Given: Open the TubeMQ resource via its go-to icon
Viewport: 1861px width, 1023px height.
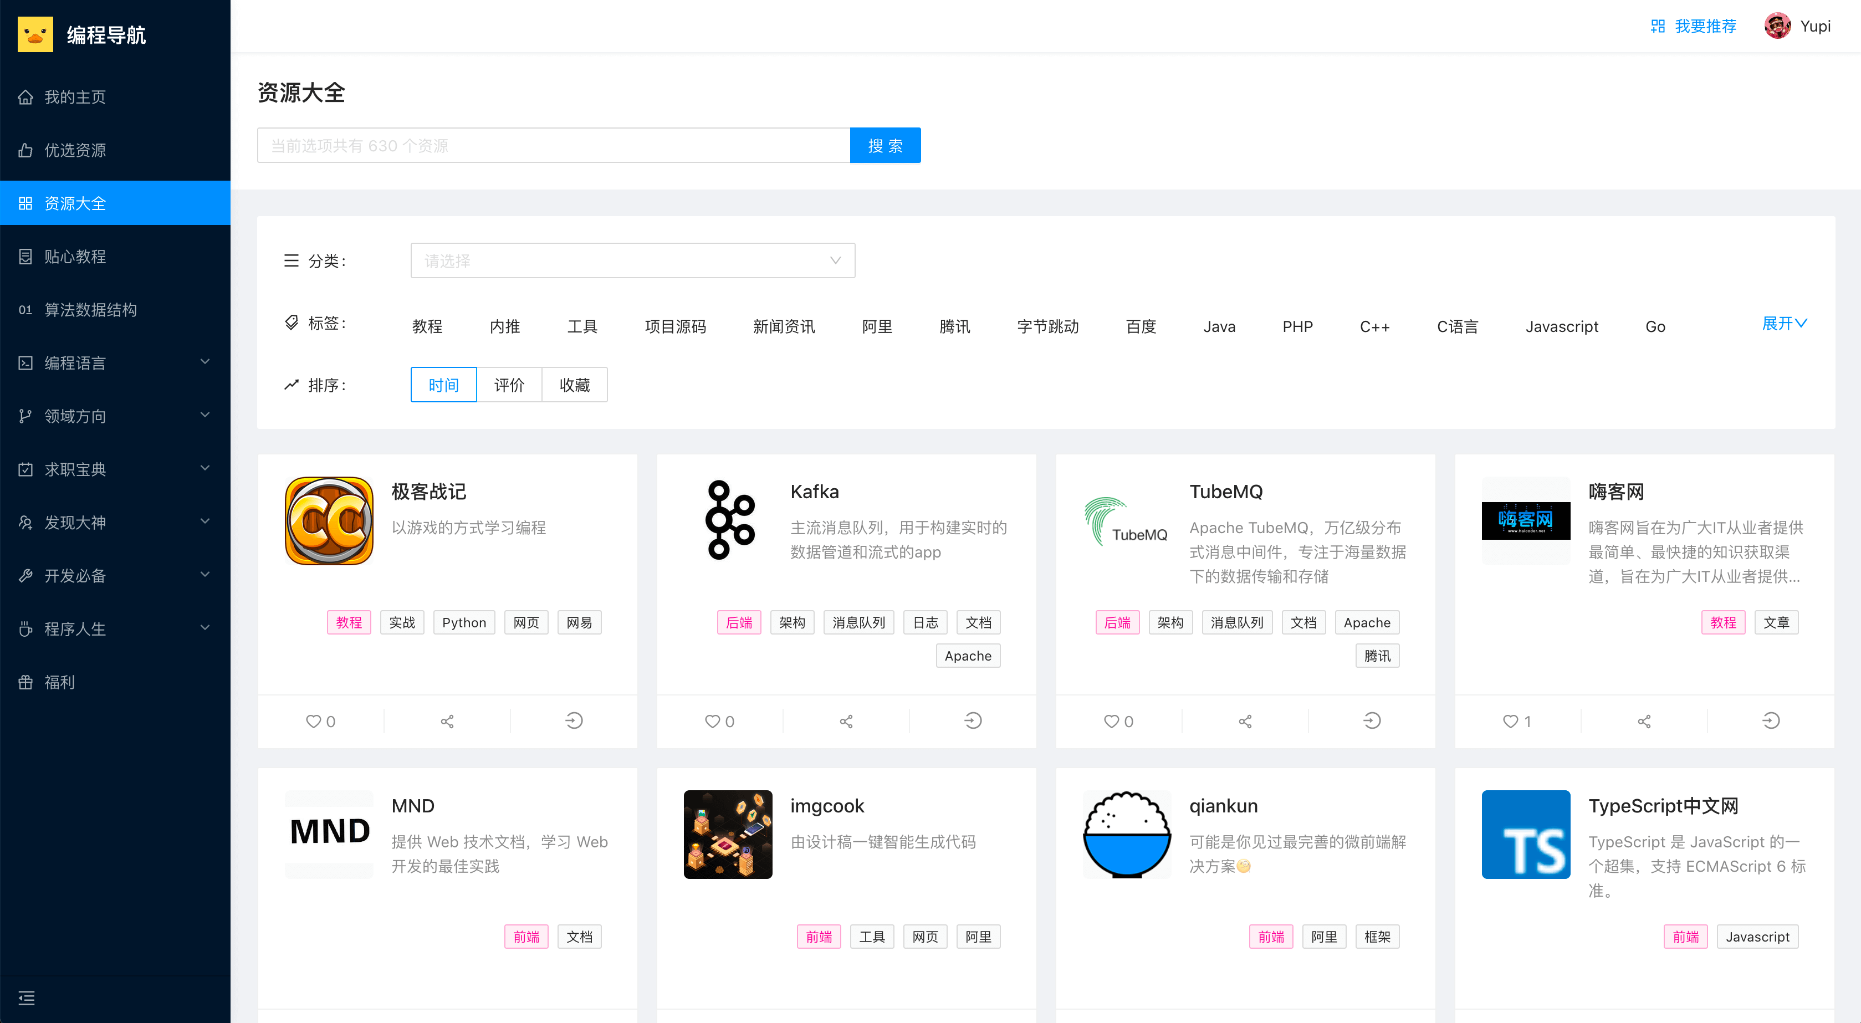Looking at the screenshot, I should pos(1371,721).
